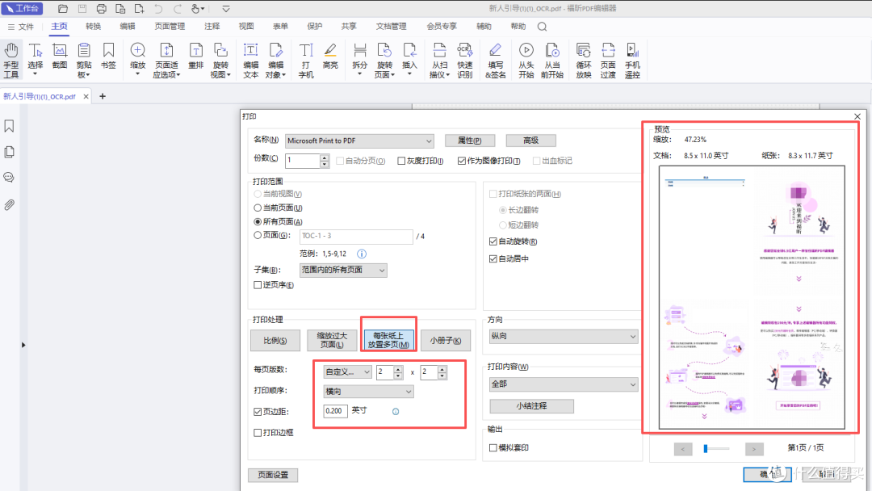Open the Subset (子集) dropdown

click(343, 270)
